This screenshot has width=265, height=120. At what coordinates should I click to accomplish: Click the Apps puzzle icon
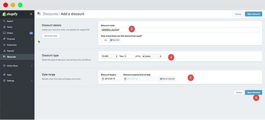(4, 75)
